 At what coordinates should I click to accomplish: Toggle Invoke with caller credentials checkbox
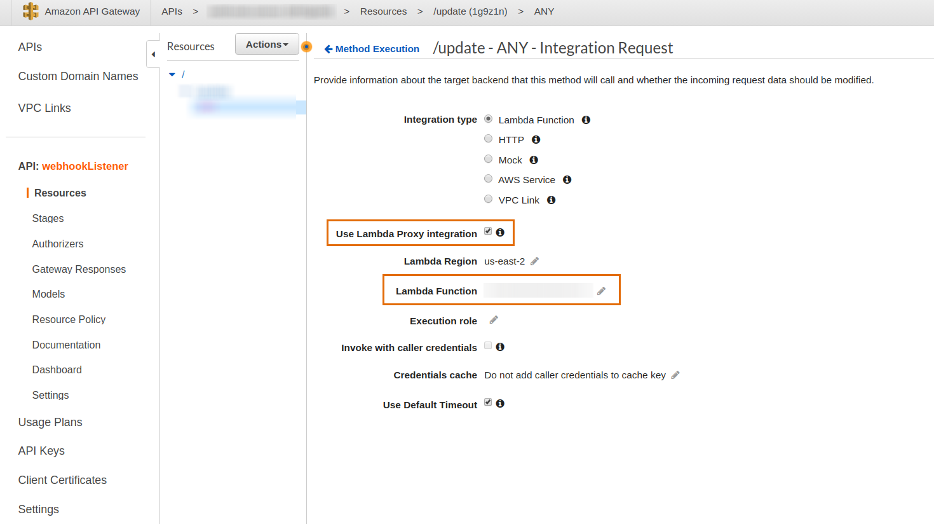(x=488, y=345)
